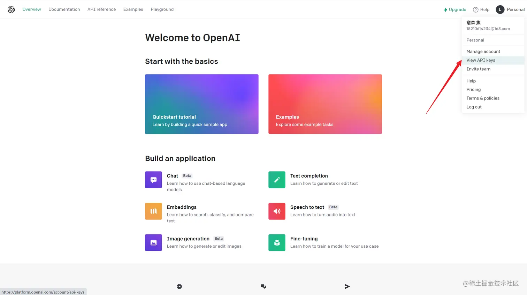
Task: Switch to the Examples tab
Action: point(133,9)
